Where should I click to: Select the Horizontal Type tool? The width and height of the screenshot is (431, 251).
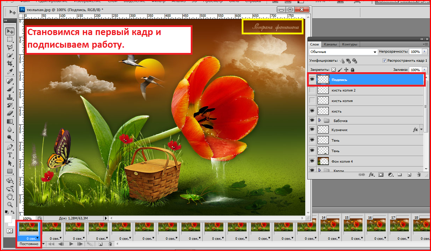[10, 155]
